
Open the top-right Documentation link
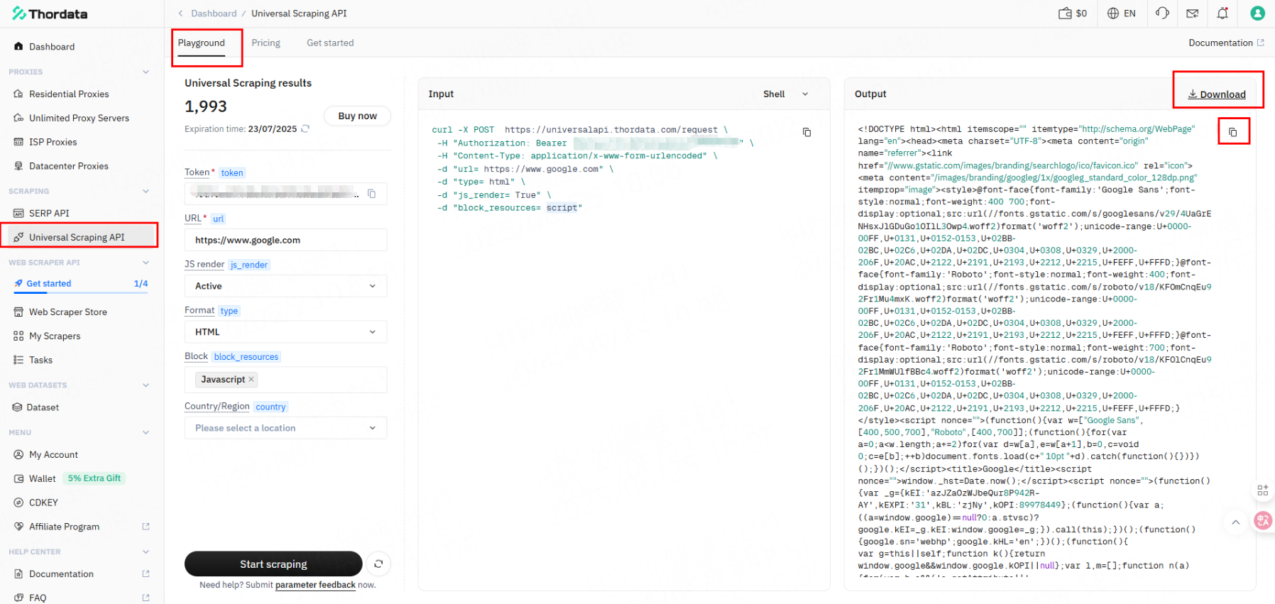[x=1226, y=43]
